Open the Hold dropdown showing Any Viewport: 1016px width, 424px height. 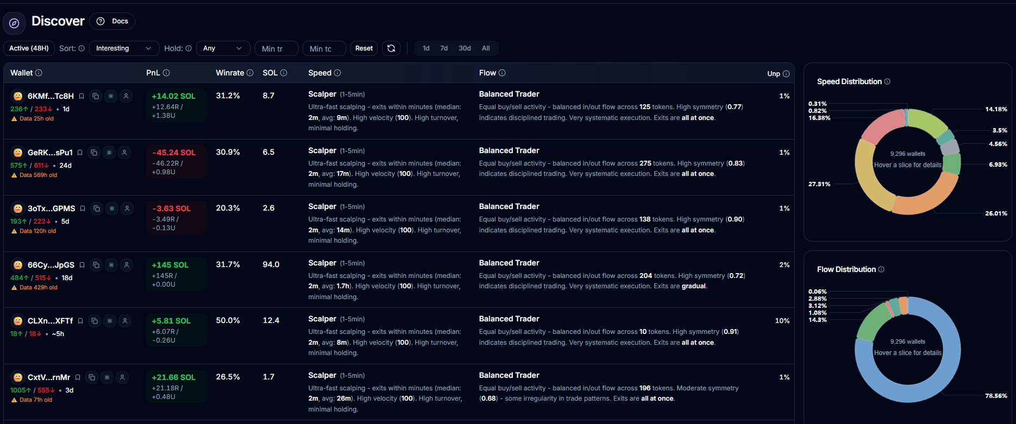[223, 48]
